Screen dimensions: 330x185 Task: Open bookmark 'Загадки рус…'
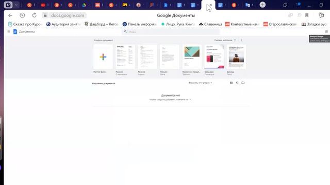(314, 24)
